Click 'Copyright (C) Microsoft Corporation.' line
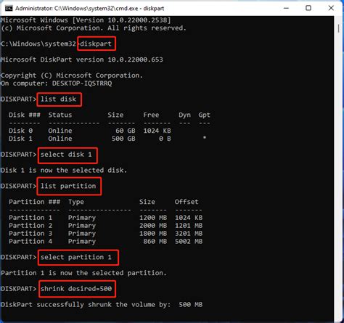 tap(72, 75)
